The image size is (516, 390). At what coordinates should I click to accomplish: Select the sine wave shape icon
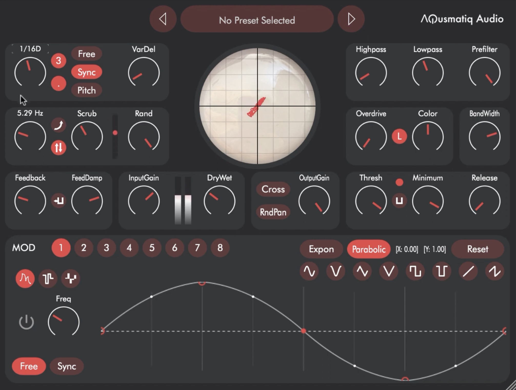pyautogui.click(x=309, y=271)
